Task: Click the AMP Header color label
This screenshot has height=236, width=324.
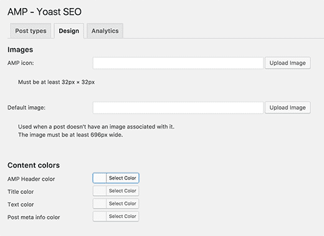Action: pyautogui.click(x=31, y=179)
